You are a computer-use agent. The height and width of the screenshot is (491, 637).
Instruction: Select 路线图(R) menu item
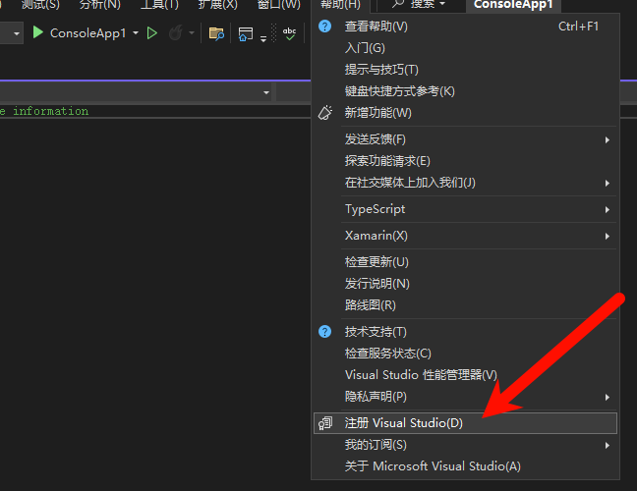click(465, 304)
